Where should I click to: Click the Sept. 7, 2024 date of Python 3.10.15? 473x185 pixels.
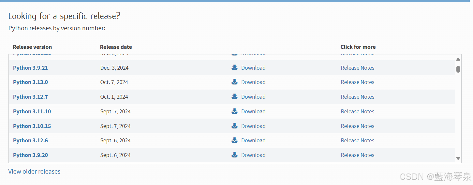pyautogui.click(x=115, y=126)
